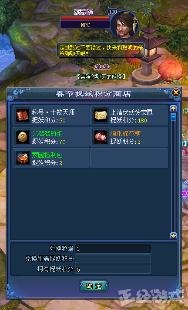Click the pink cotton candy icon
Image resolution: width=188 pixels, height=310 pixels.
[101, 137]
